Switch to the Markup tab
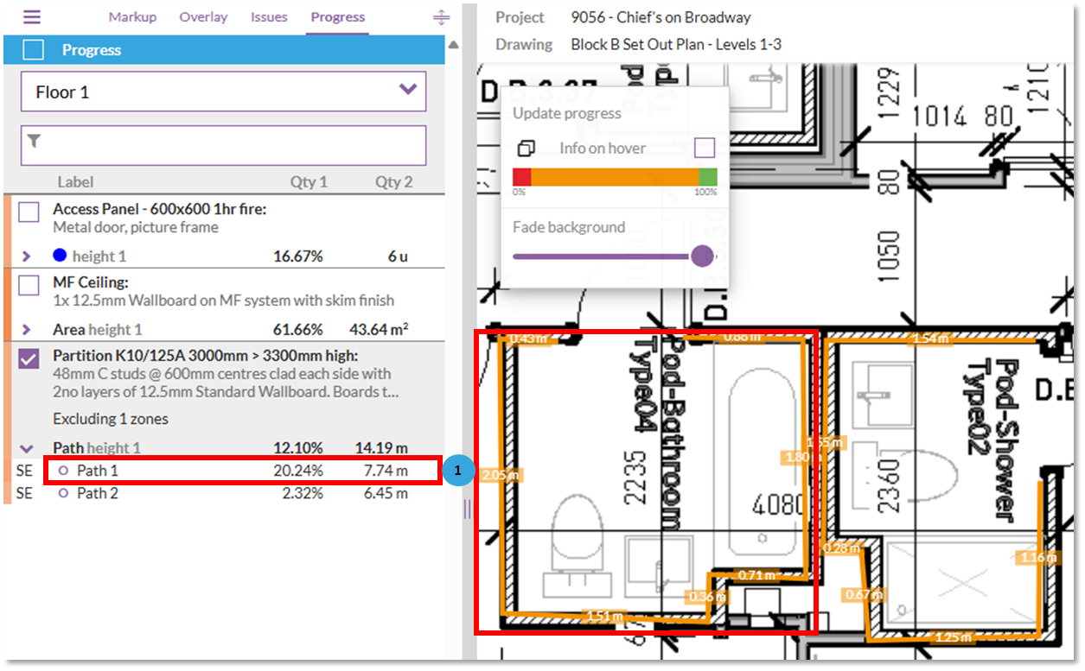Viewport: 1085px width, 671px height. pos(132,16)
